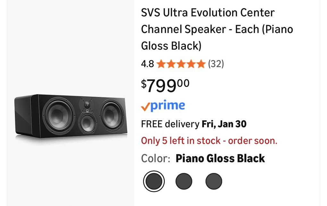The width and height of the screenshot is (327, 206).
Task: Click the $799.00 price
Action: (x=165, y=85)
